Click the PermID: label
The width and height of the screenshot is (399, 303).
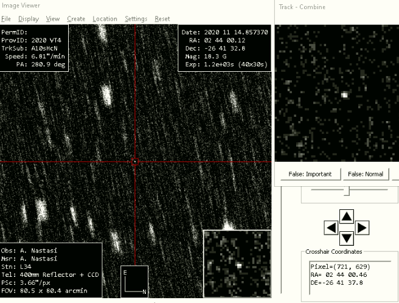coord(14,32)
